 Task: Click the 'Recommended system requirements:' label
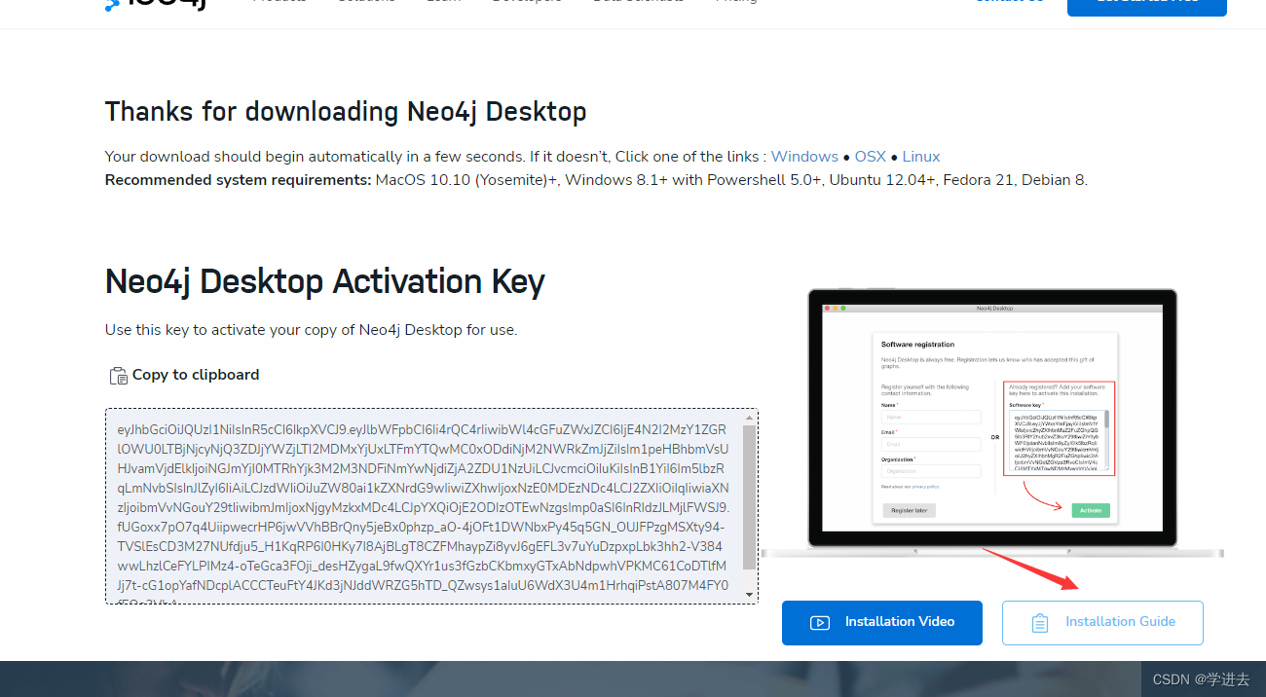point(239,180)
